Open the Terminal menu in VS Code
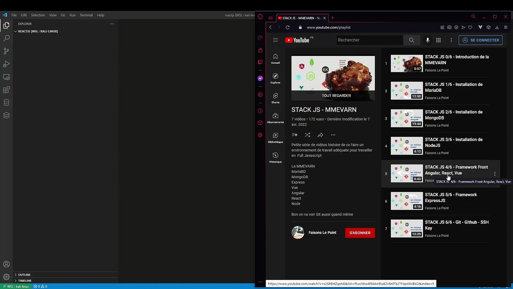 pos(86,15)
